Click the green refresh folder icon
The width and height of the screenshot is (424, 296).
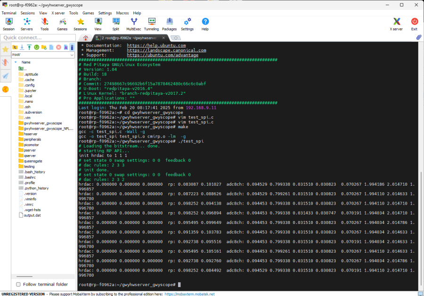coord(36,47)
